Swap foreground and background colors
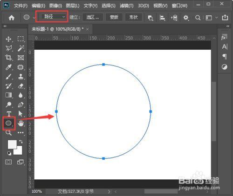The image size is (233, 196). (x=21, y=142)
